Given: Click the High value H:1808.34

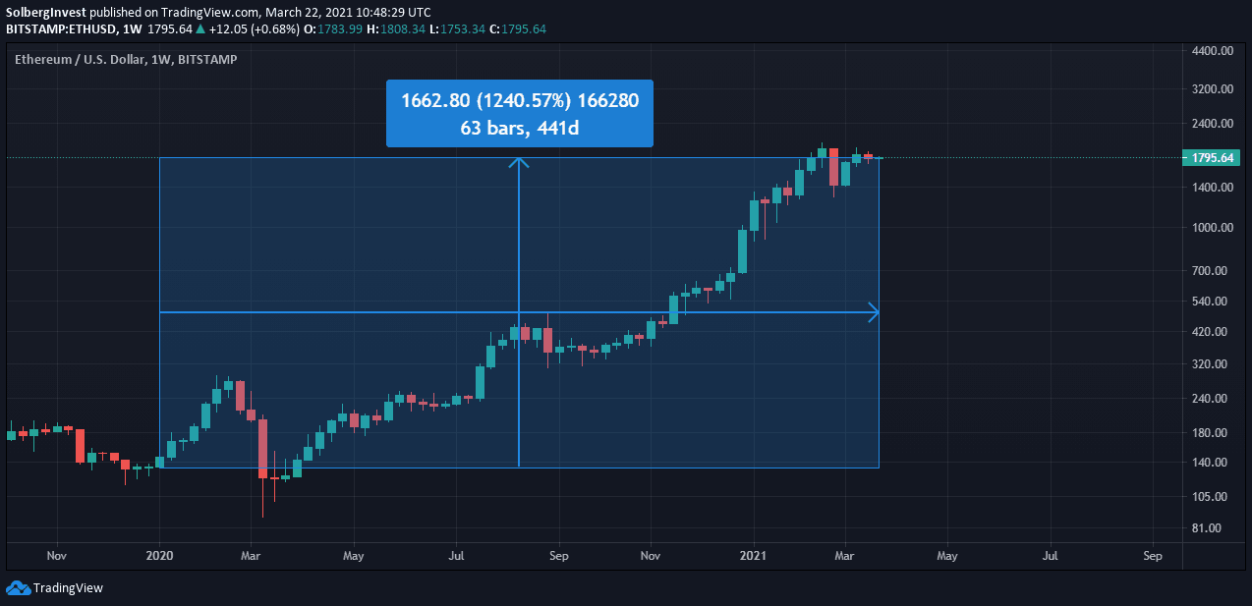Looking at the screenshot, I should 396,29.
